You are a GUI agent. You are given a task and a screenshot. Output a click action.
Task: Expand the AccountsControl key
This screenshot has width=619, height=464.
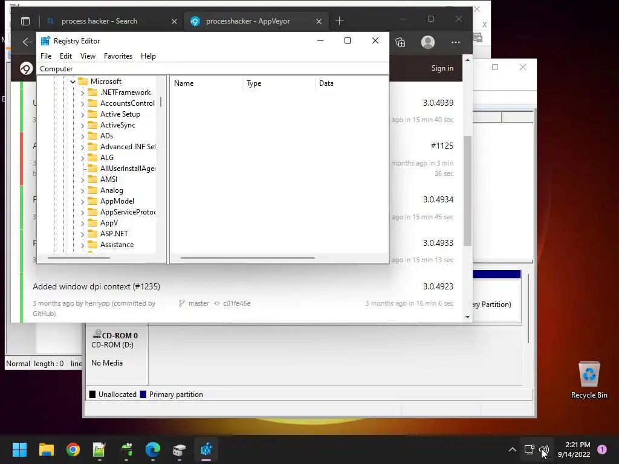coord(82,104)
